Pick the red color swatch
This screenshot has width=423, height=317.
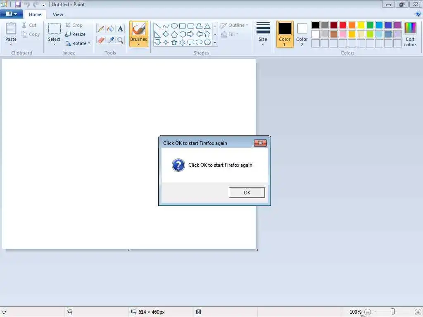click(343, 25)
